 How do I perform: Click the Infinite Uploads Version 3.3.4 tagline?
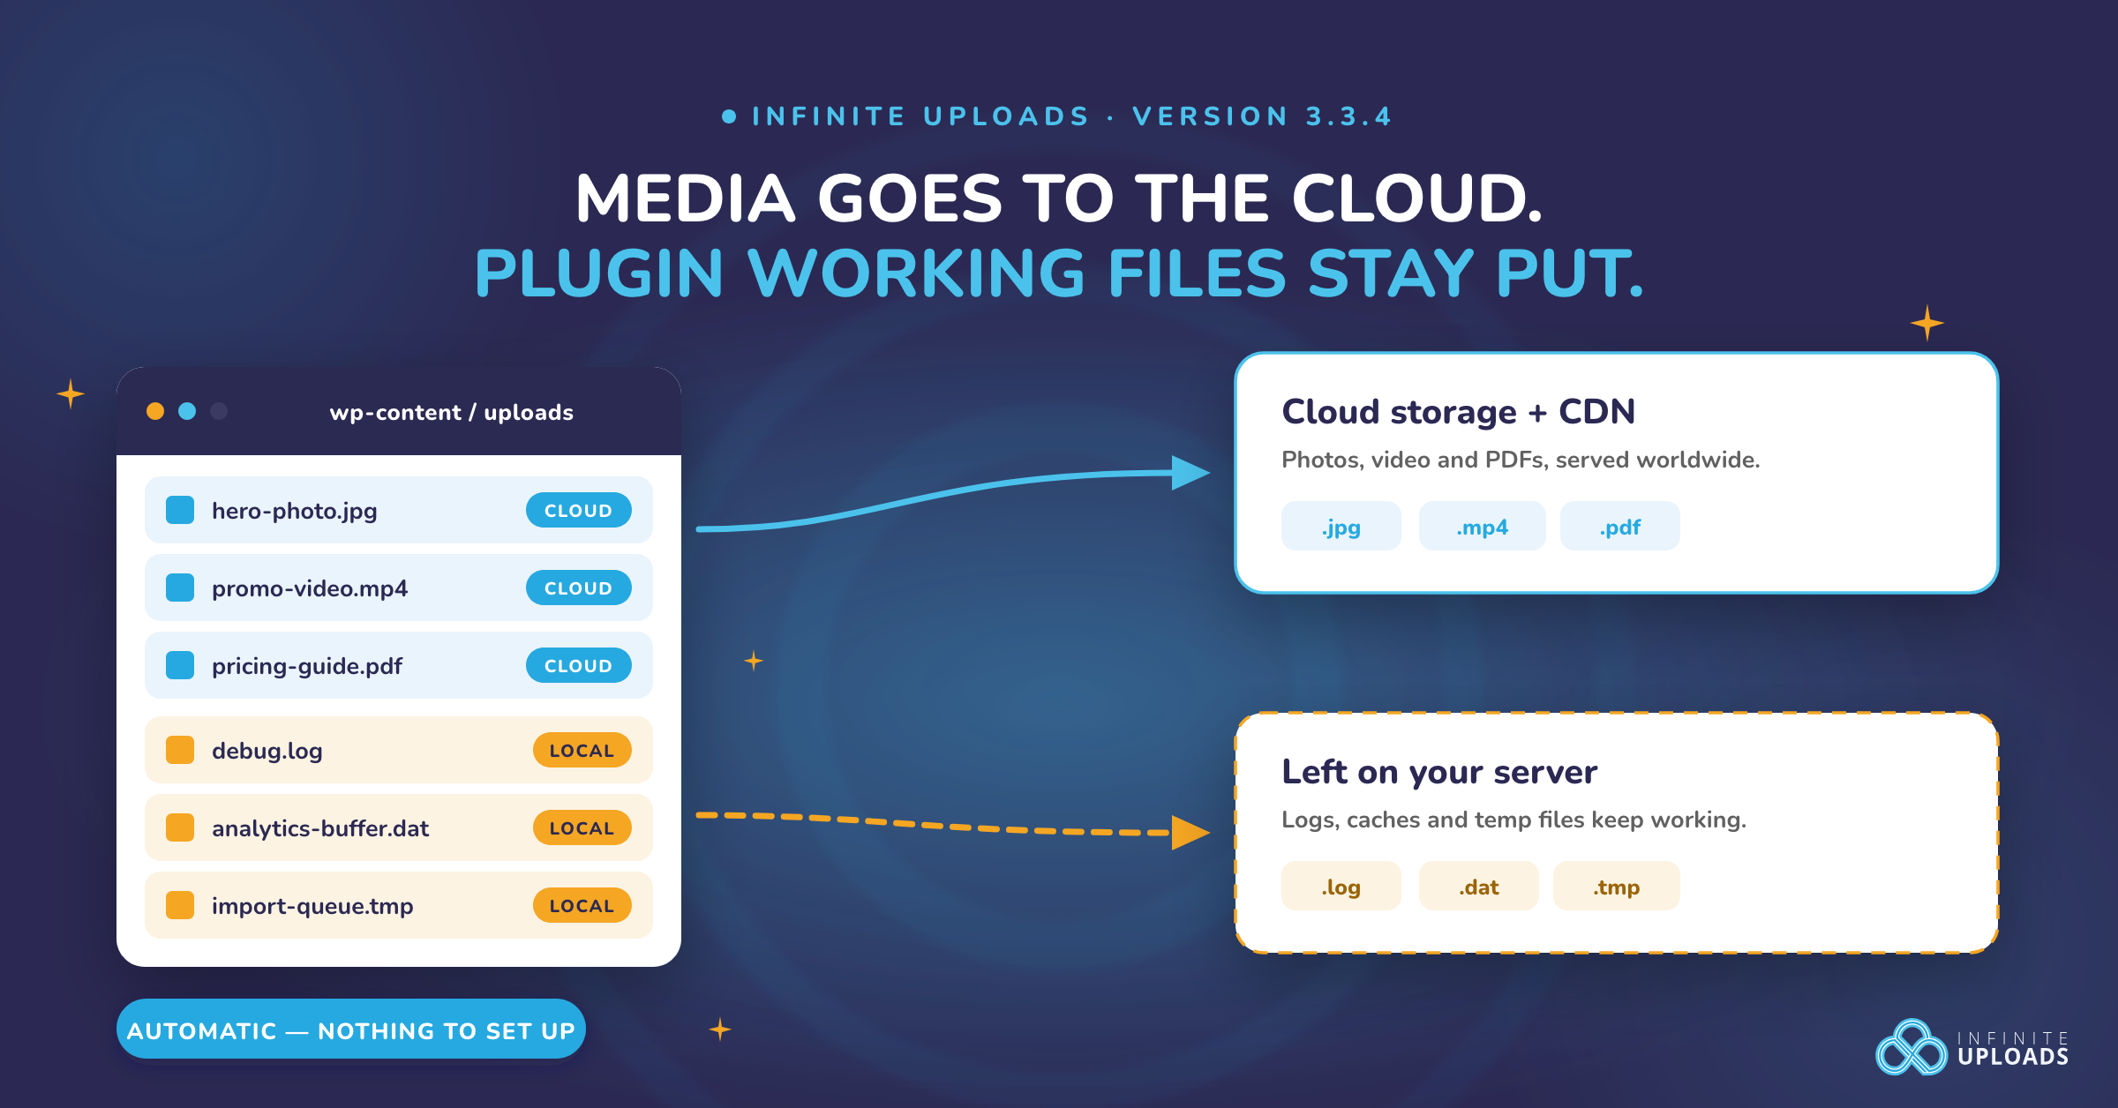click(x=1056, y=116)
